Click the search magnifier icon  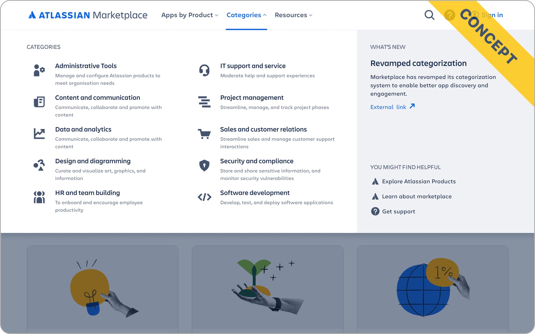429,15
